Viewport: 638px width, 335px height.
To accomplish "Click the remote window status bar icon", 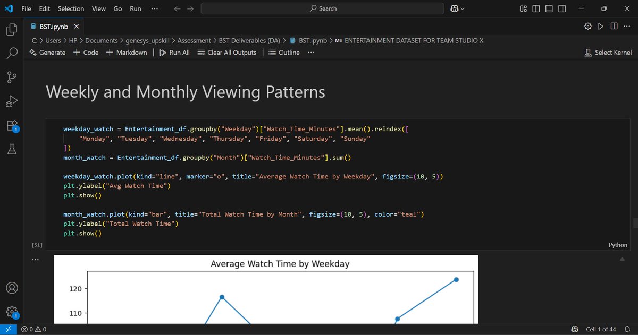I will coord(9,329).
